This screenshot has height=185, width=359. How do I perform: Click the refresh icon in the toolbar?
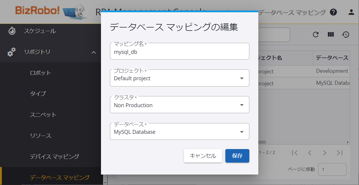(316, 34)
